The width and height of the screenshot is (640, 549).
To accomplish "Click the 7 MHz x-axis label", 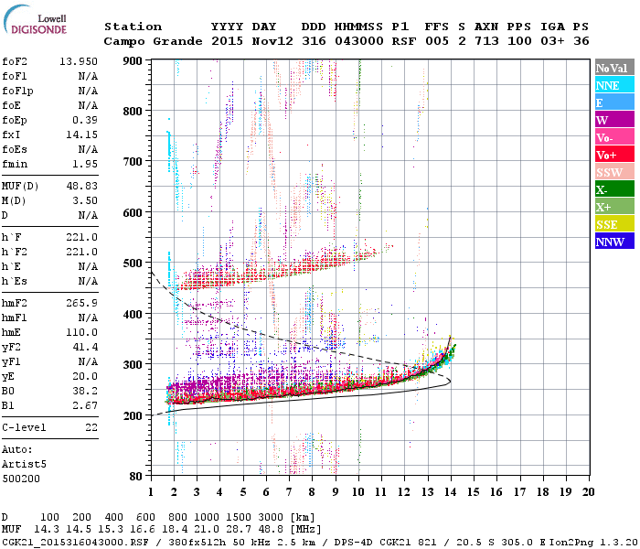I will coord(289,492).
